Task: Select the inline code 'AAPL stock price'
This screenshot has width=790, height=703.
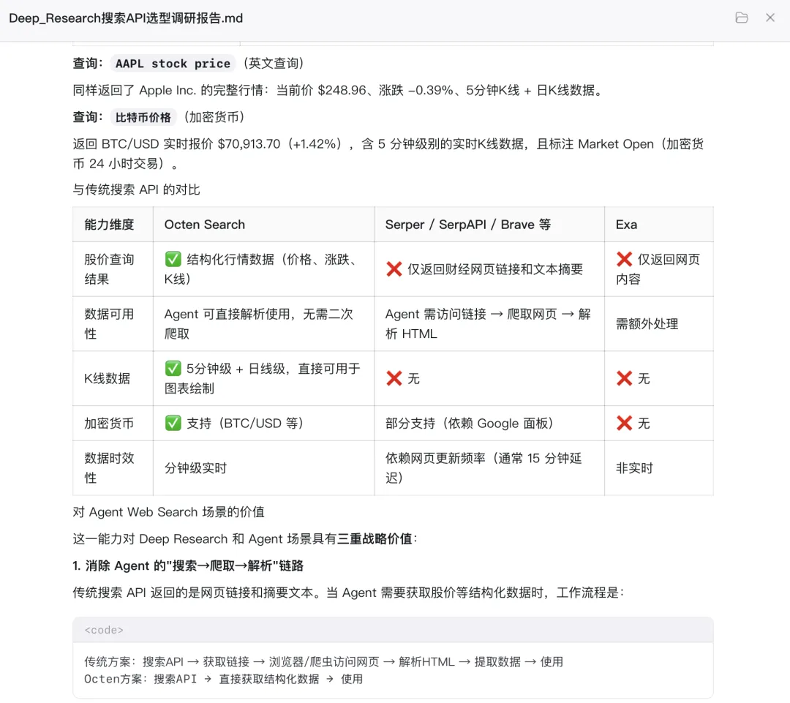Action: 173,64
